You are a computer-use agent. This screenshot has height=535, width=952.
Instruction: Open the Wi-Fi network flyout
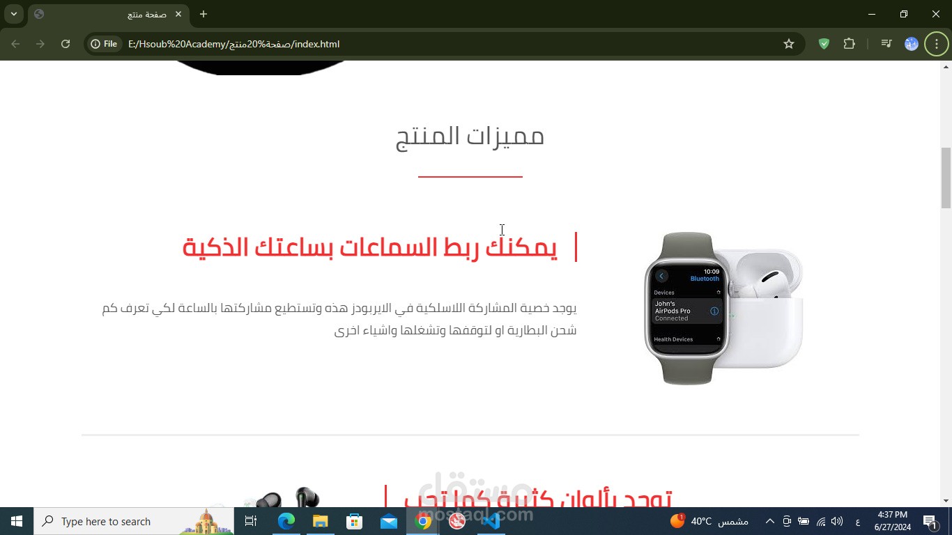[821, 521]
